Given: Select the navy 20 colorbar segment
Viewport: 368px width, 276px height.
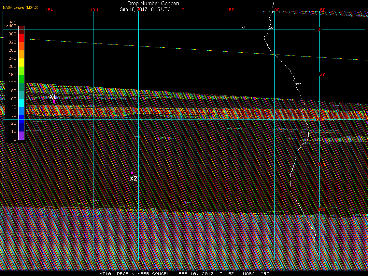Looking at the screenshot, I should [21, 127].
